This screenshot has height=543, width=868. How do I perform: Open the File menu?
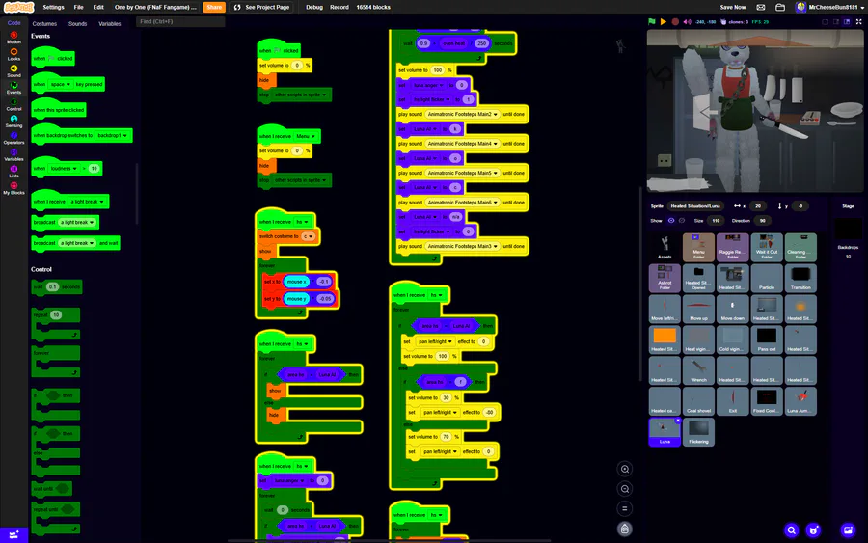[x=79, y=7]
